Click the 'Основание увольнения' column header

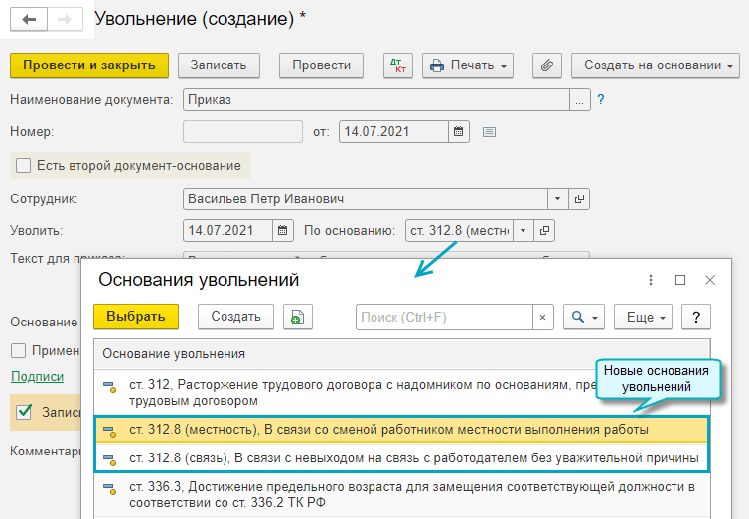(x=402, y=354)
